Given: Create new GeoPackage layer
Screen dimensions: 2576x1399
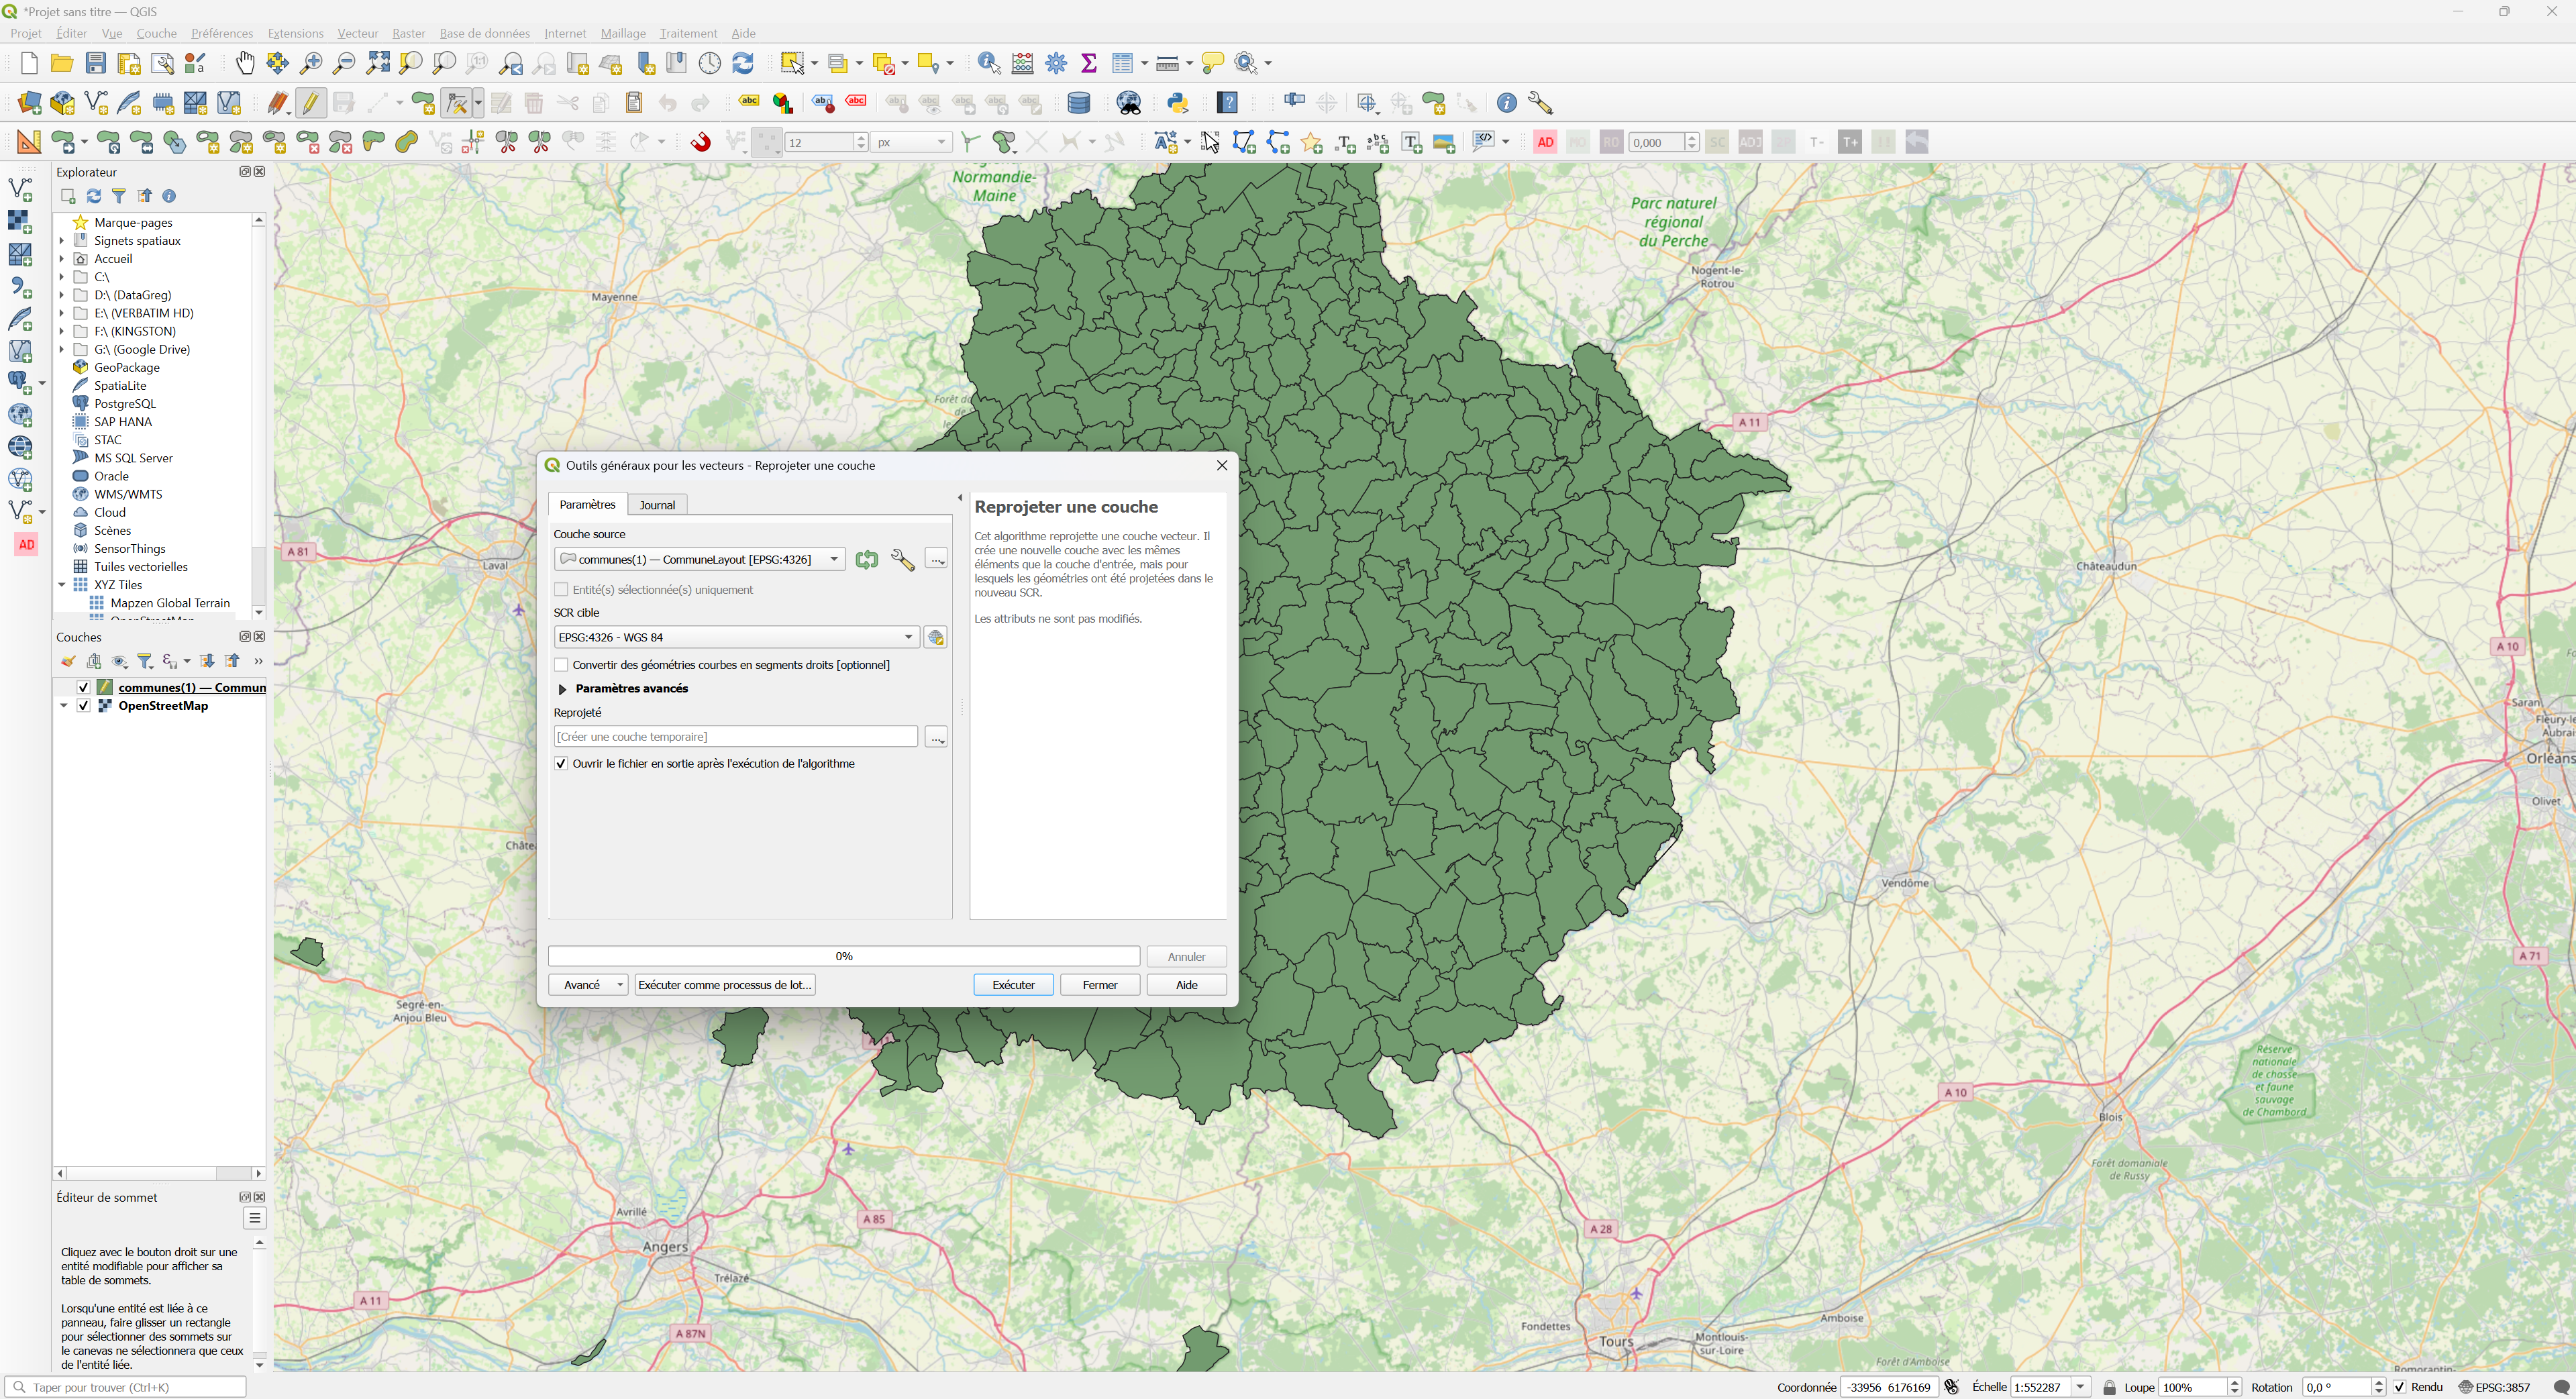Looking at the screenshot, I should pyautogui.click(x=62, y=103).
